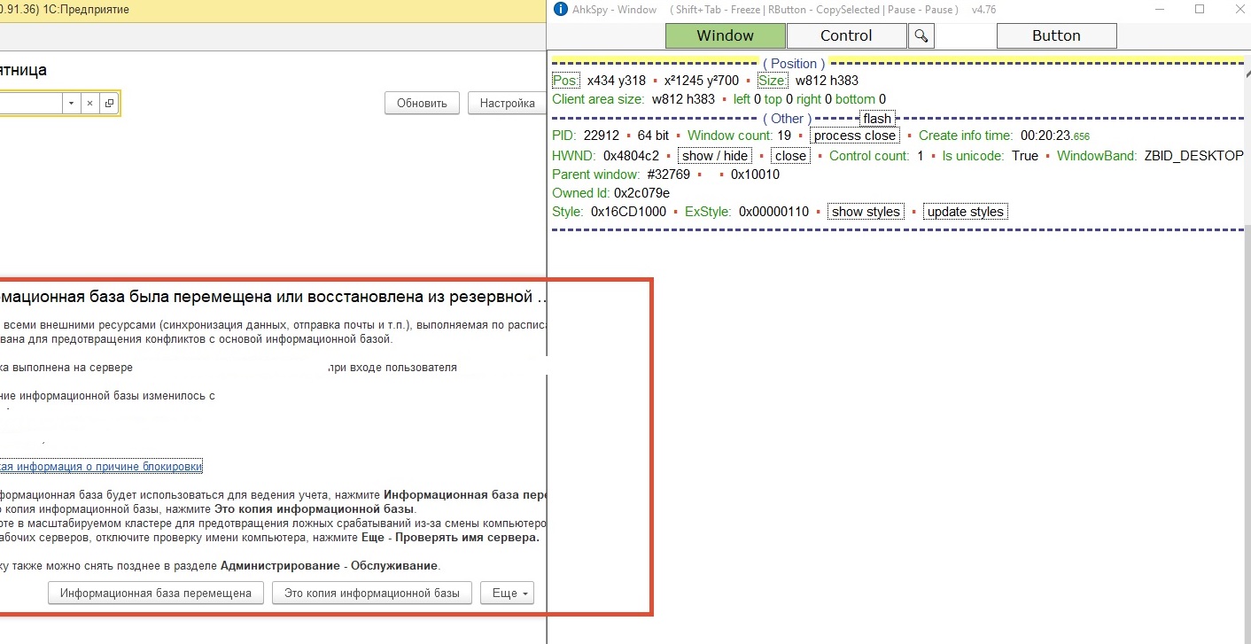This screenshot has width=1251, height=644.
Task: Click the AhkSpy info icon in title bar
Action: coord(560,9)
